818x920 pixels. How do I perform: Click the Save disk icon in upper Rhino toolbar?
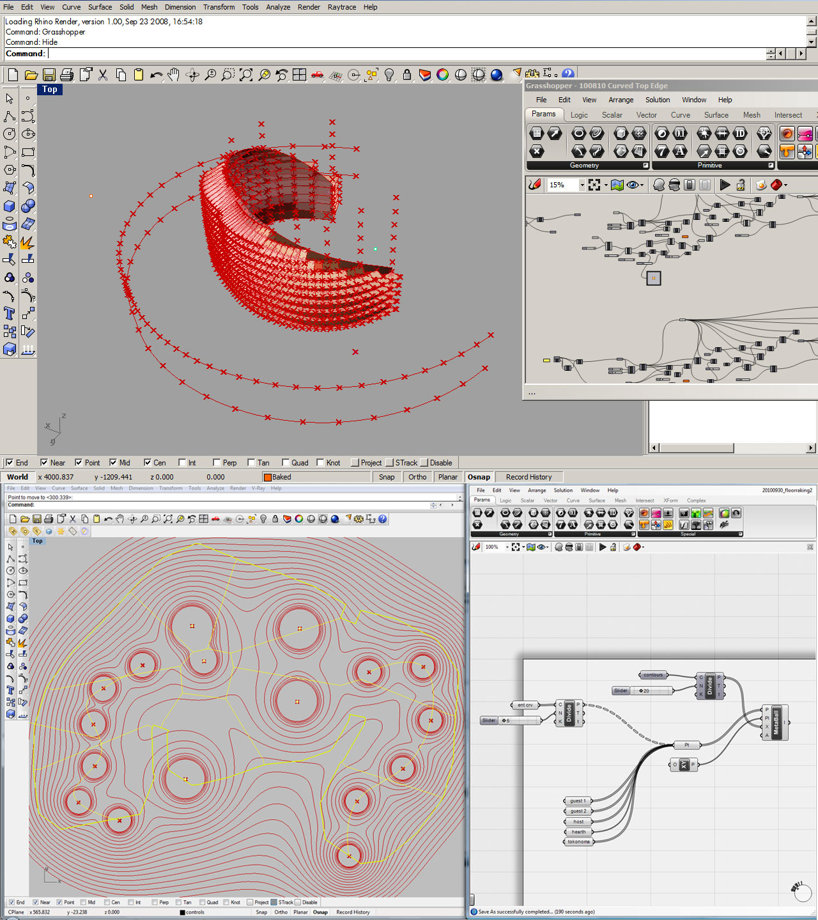(49, 75)
